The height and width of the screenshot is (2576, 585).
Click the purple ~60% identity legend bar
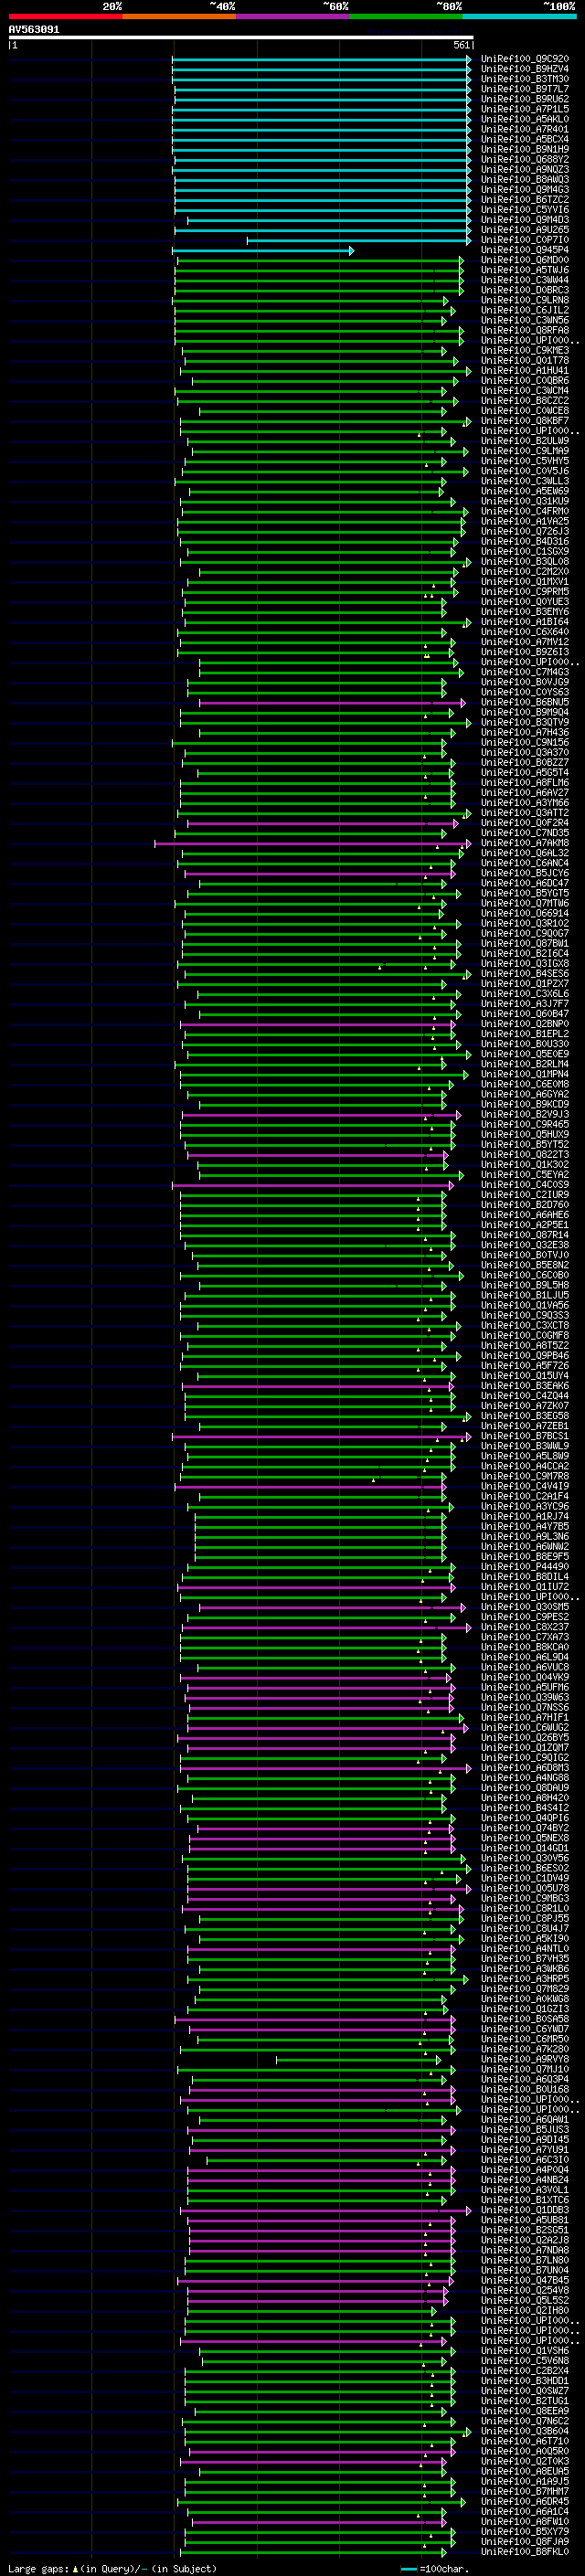tap(293, 16)
